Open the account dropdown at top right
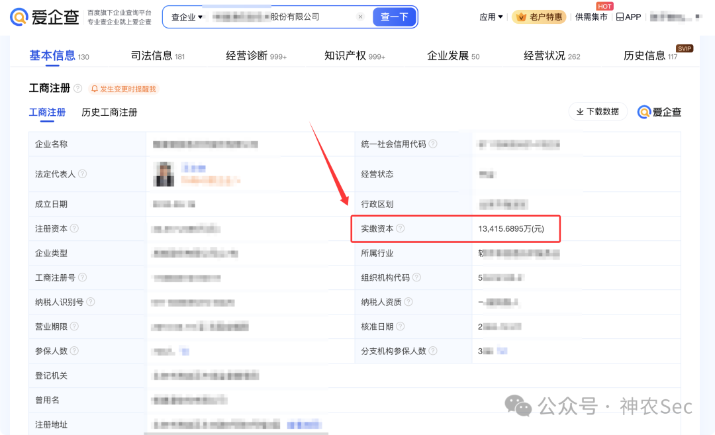 click(x=677, y=17)
